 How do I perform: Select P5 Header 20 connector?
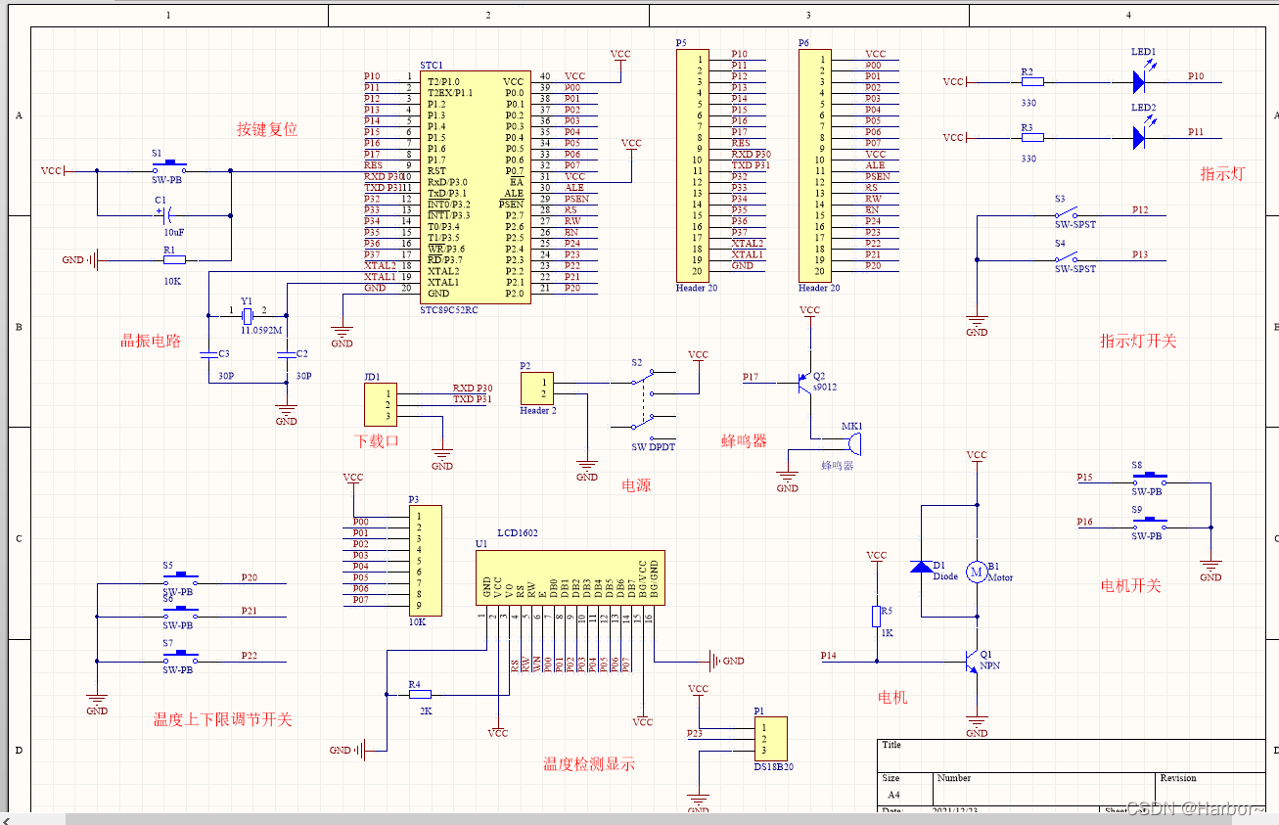click(693, 165)
